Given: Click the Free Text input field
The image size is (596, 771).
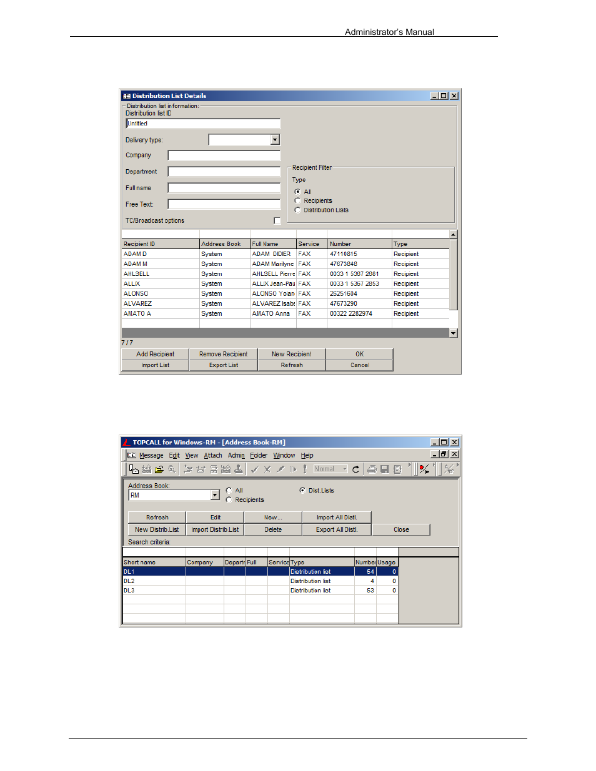Looking at the screenshot, I should coord(224,204).
